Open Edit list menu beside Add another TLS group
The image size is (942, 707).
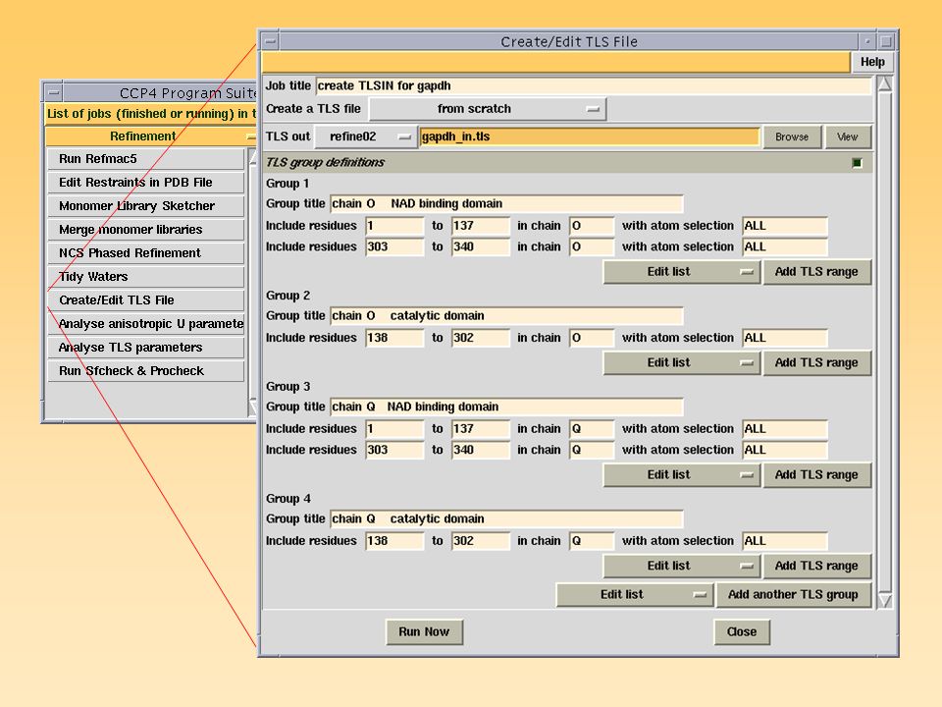point(635,595)
